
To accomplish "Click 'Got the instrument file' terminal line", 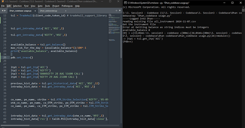I will [x=139, y=24].
